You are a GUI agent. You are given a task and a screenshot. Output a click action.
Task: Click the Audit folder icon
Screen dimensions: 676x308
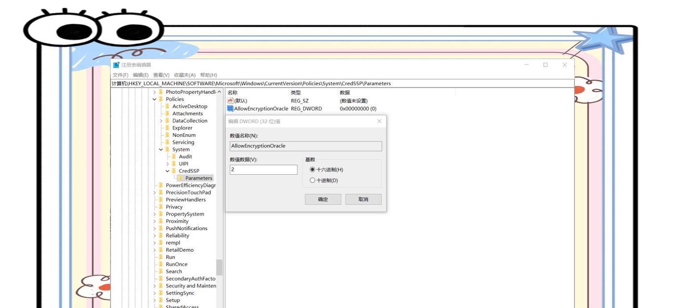point(174,156)
